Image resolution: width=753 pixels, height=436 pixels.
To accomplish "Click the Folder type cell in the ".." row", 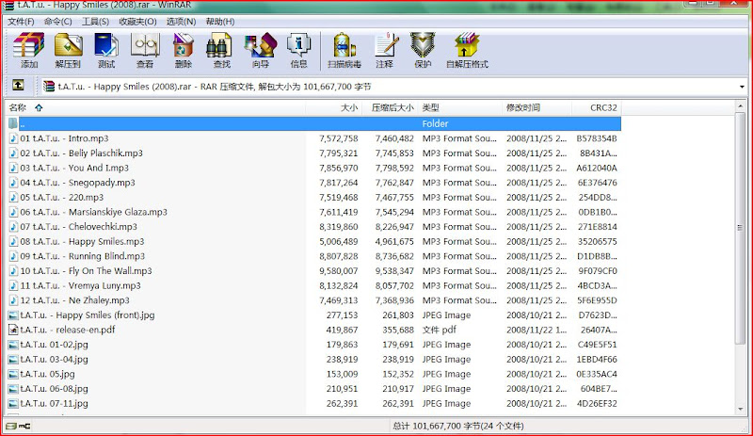I will pyautogui.click(x=435, y=124).
